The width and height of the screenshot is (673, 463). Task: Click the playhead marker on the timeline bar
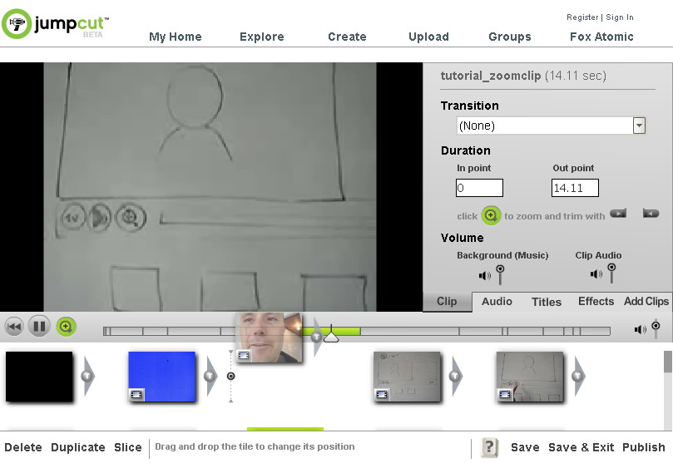331,335
